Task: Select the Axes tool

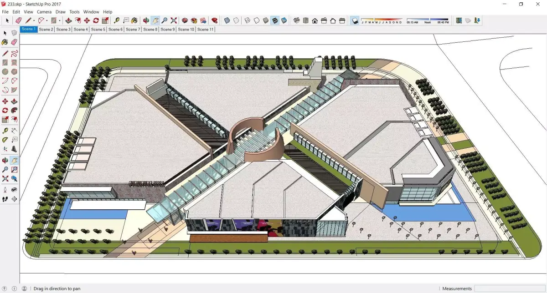Action: (5, 149)
